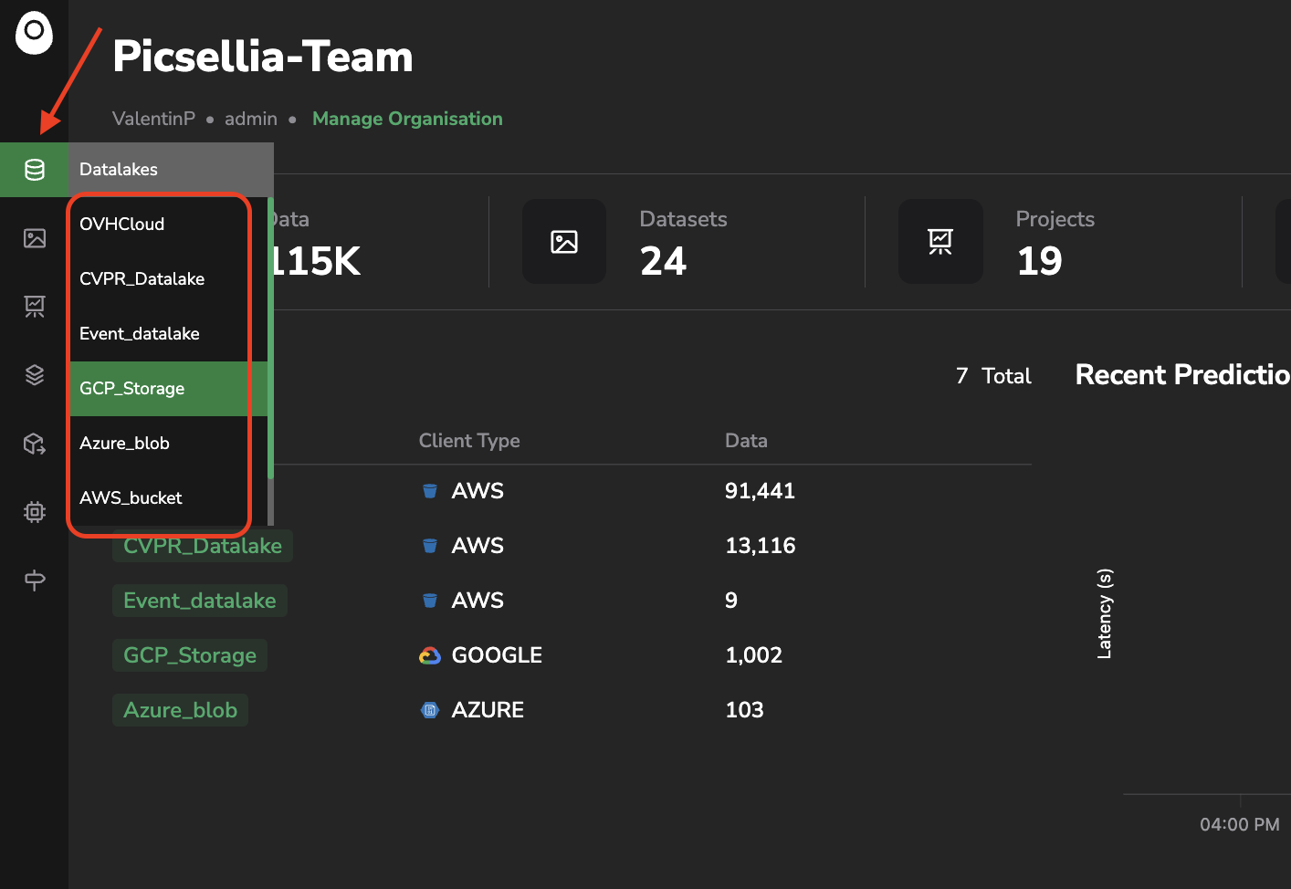Click the GOOGLE client type label
Image resolution: width=1291 pixels, height=889 pixels.
497,655
